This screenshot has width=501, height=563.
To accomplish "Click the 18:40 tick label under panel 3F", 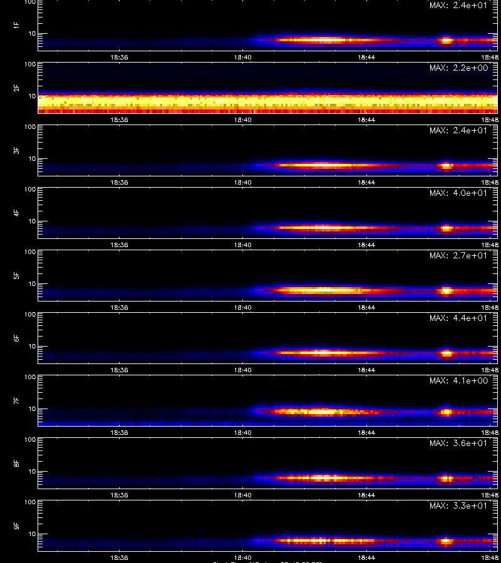I will (x=242, y=182).
